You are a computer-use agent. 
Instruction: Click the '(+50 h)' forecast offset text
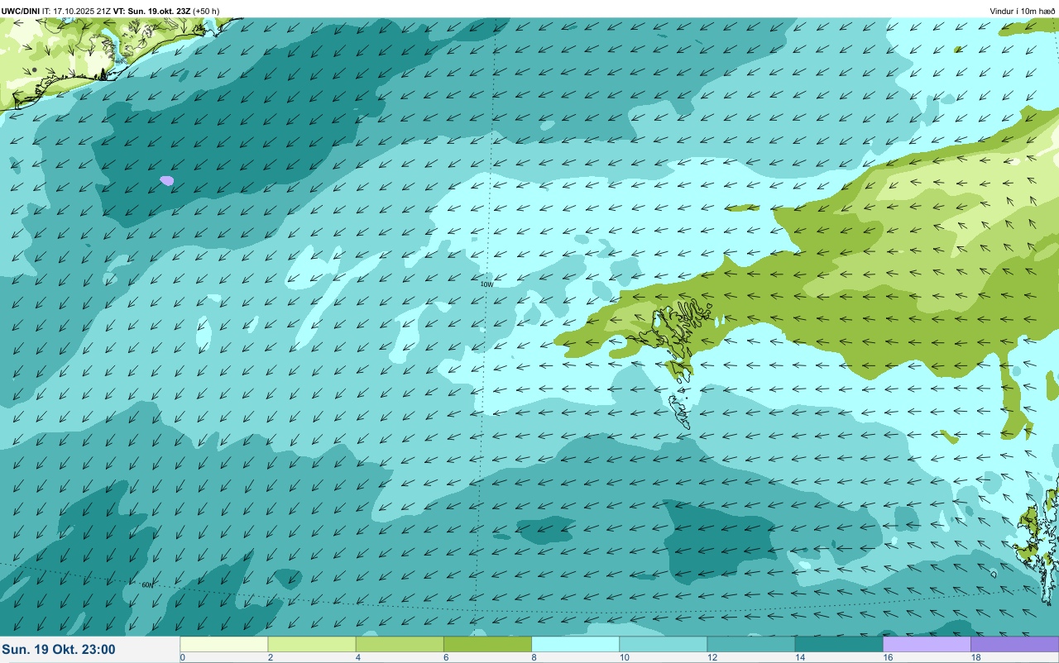[x=206, y=11]
